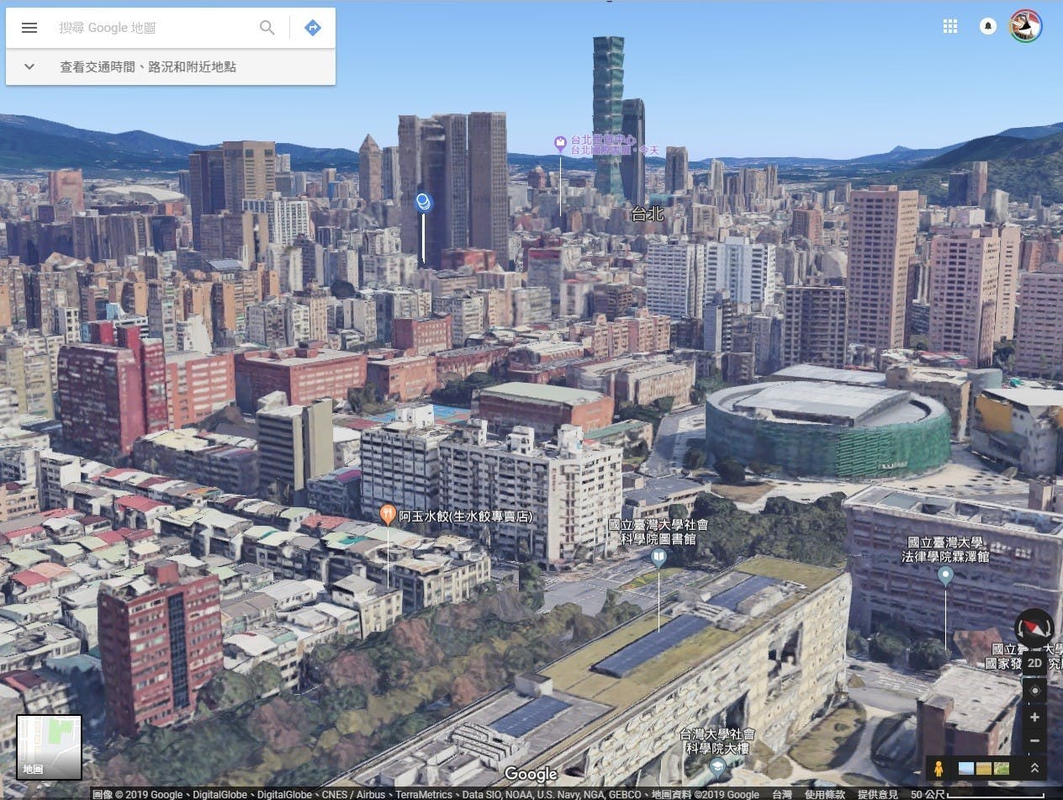This screenshot has width=1063, height=800.
Task: Switch to map view via 地圖 thumbnail
Action: click(x=50, y=747)
